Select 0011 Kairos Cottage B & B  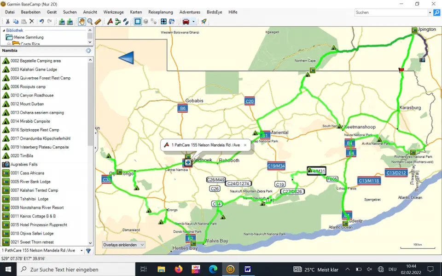coord(44,216)
